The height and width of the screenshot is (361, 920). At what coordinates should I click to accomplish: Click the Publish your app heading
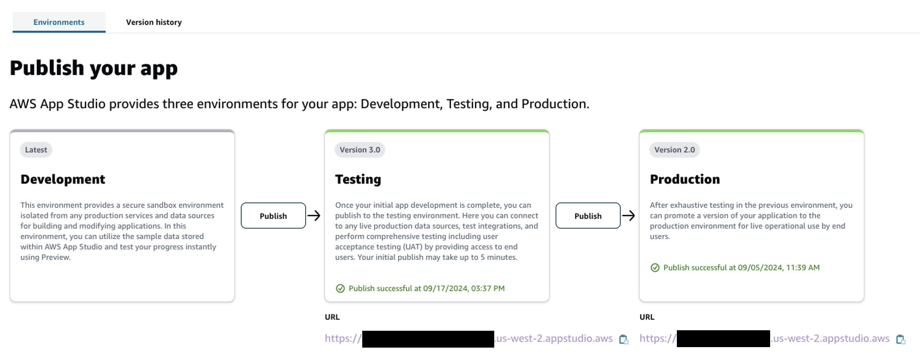tap(94, 68)
